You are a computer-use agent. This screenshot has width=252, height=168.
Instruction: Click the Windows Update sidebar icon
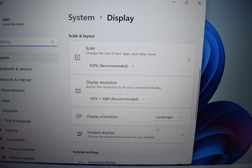[x=4, y=157]
